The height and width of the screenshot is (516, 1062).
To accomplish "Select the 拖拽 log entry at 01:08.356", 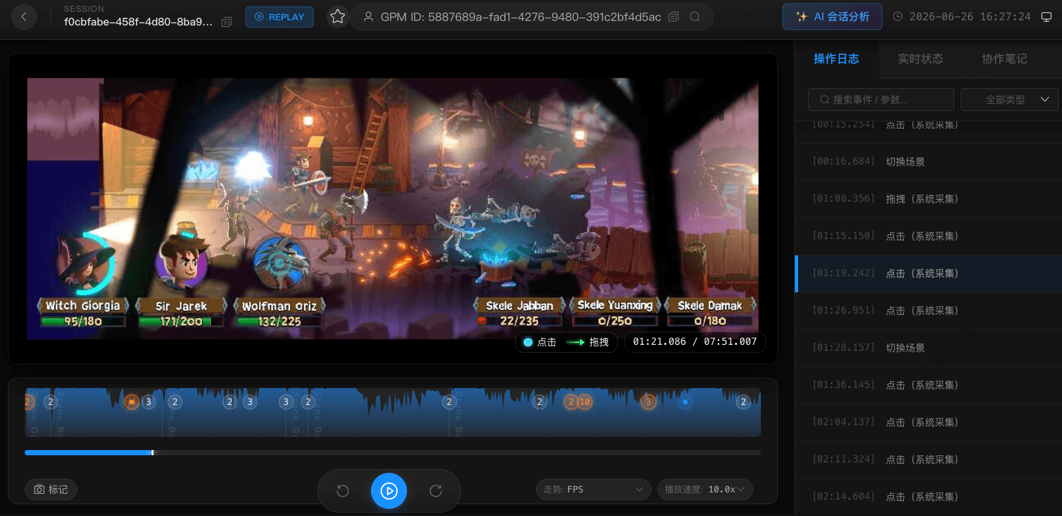I will 928,199.
